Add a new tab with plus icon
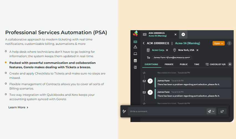The height and width of the screenshot is (139, 236). [183, 34]
